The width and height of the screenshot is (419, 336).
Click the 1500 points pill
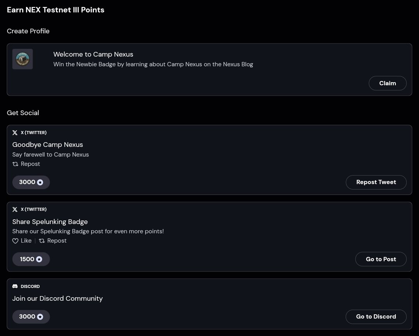[x=31, y=259]
